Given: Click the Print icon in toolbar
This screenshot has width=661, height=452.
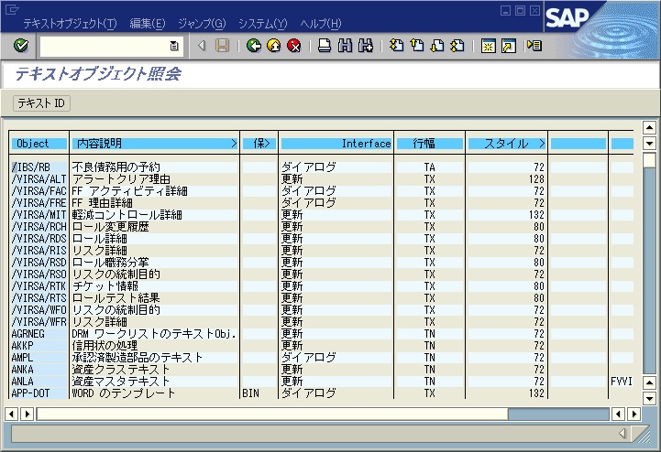Looking at the screenshot, I should (x=324, y=46).
